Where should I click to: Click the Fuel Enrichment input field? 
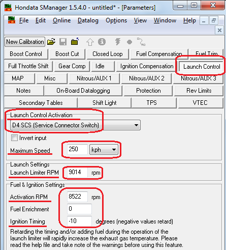coord(79,209)
